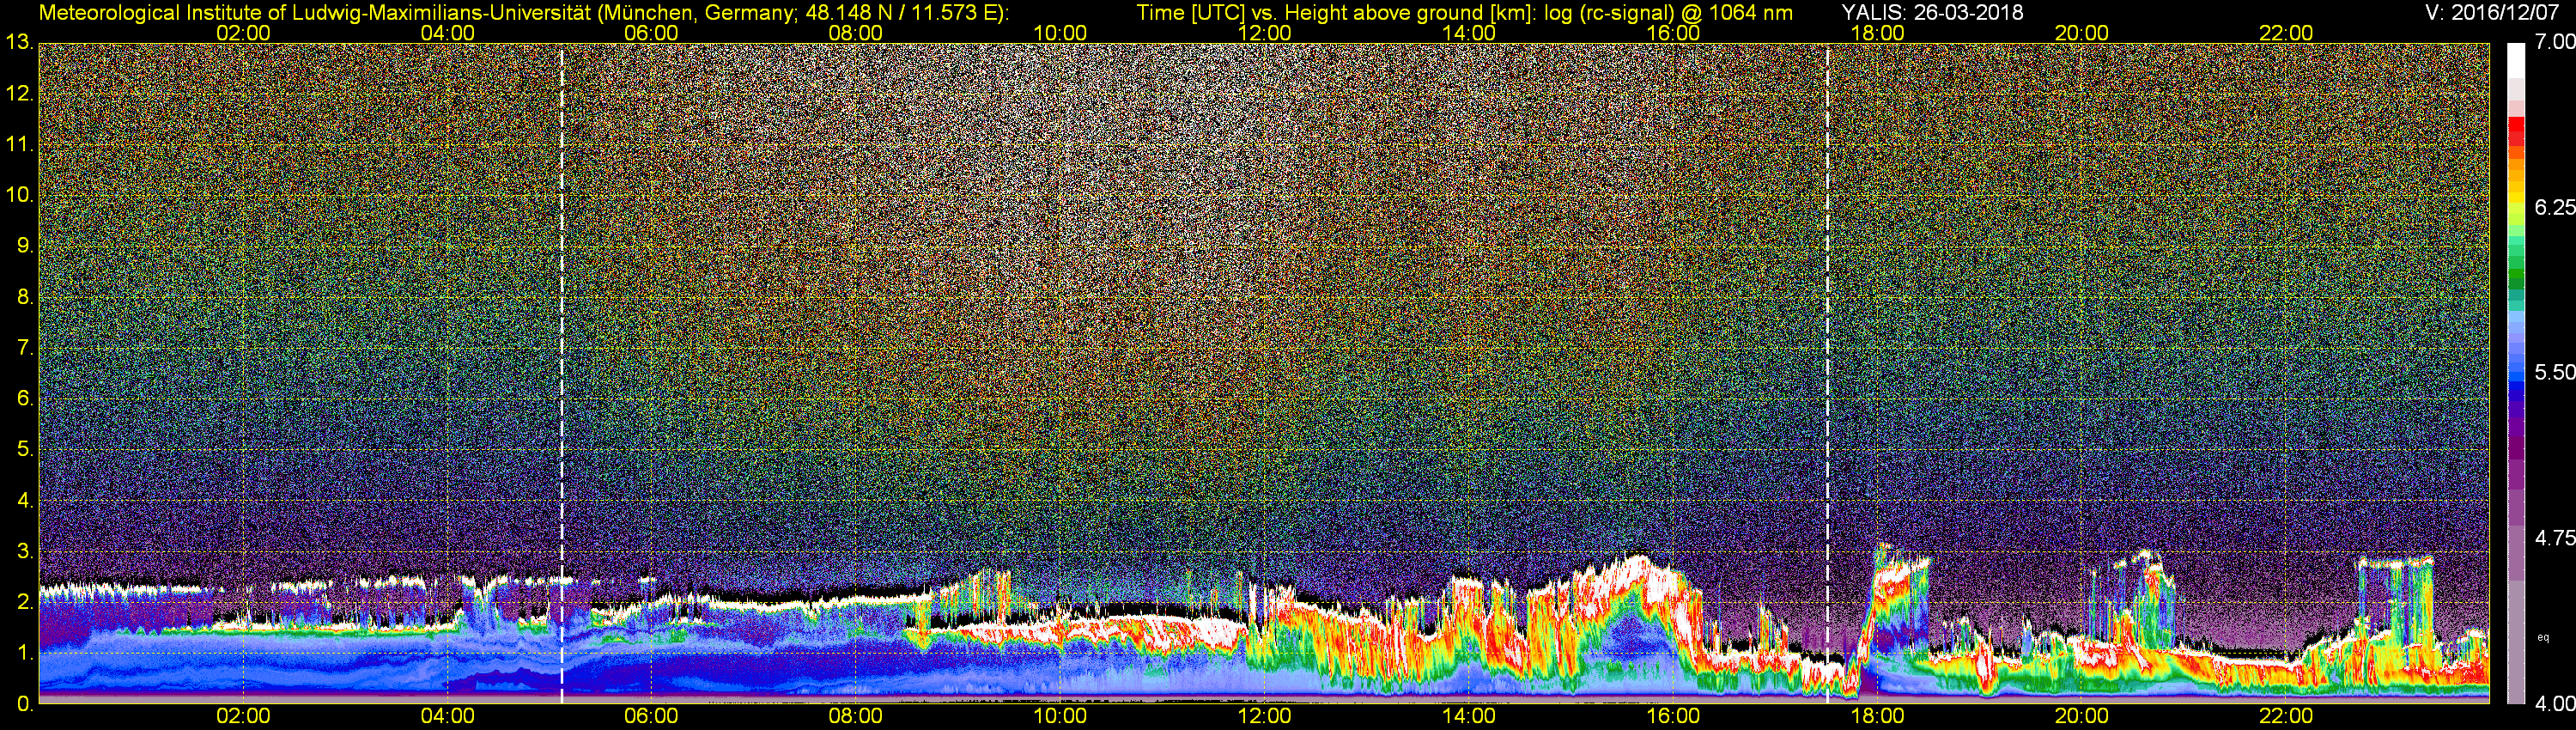Select 14:00 on the bottom time axis
This screenshot has width=2576, height=730.
(1469, 717)
